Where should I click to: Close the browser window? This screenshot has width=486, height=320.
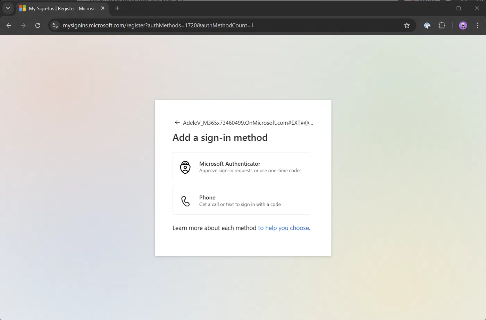[x=477, y=8]
